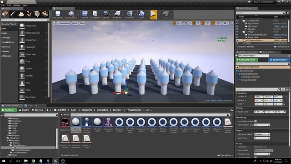Viewport: 291px width, 164px height.
Task: Collapse the Rendering section
Action: tap(236, 118)
